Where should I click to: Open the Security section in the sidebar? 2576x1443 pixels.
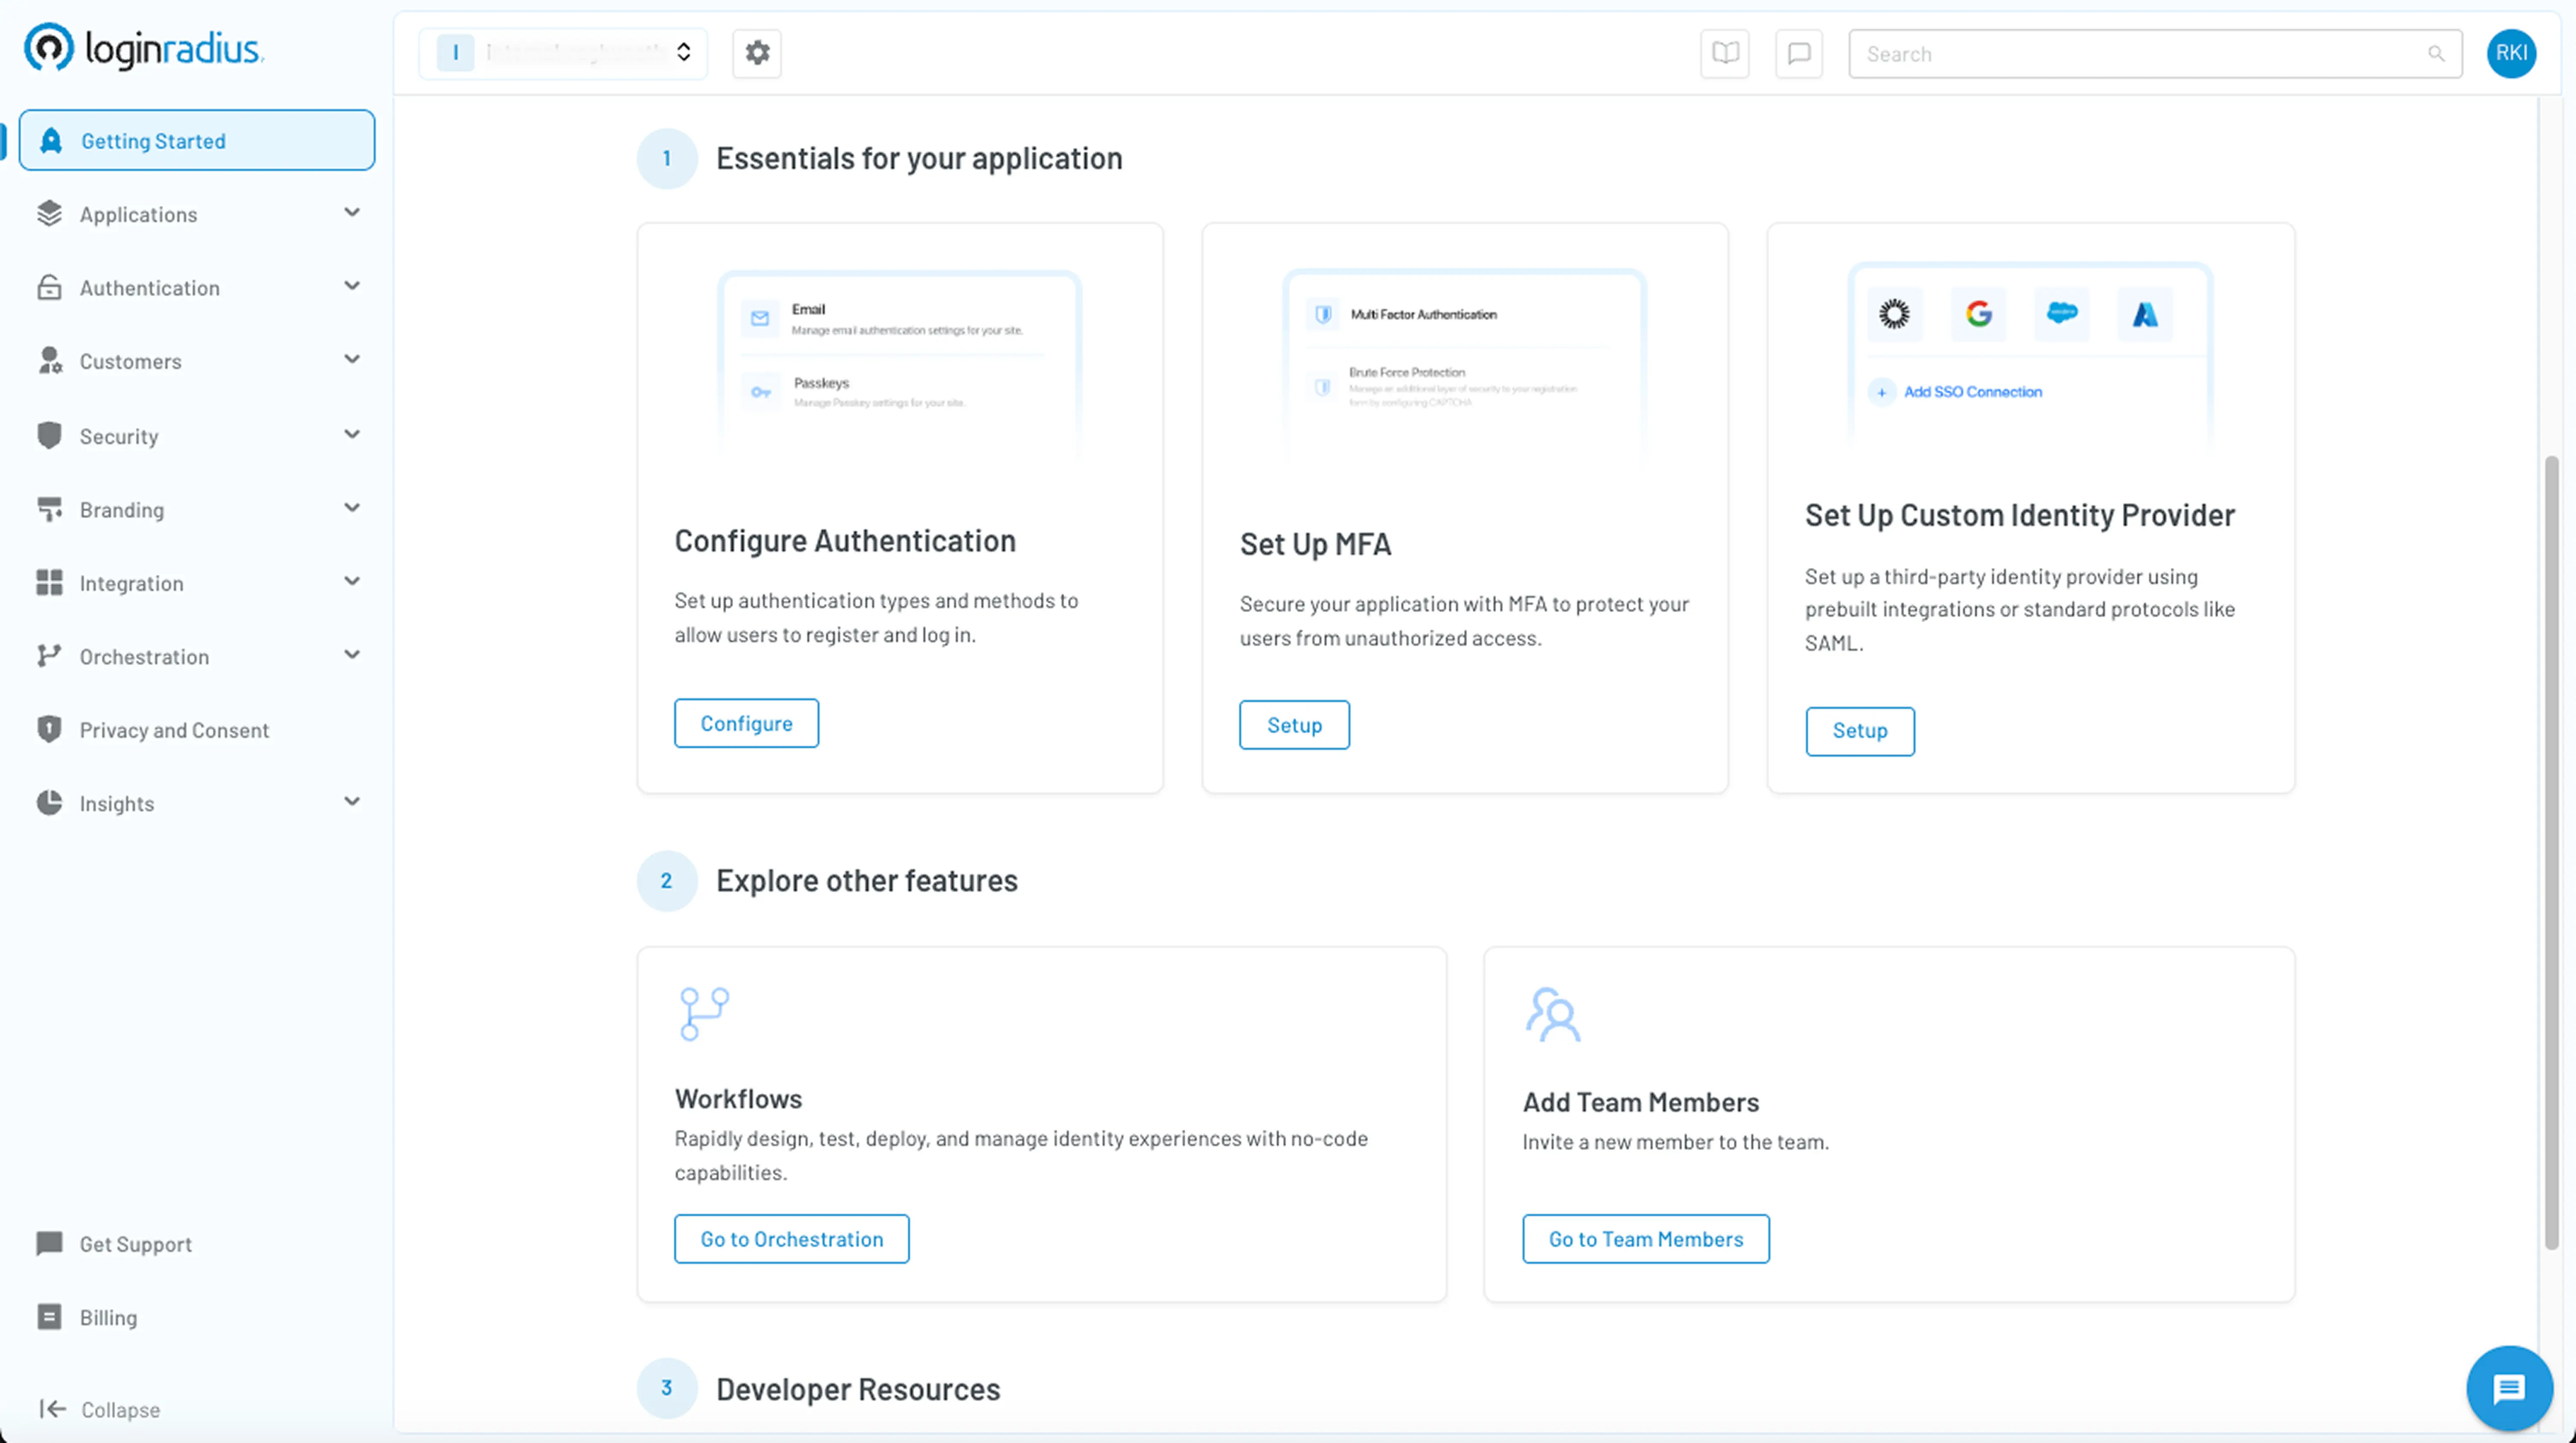[x=119, y=435]
